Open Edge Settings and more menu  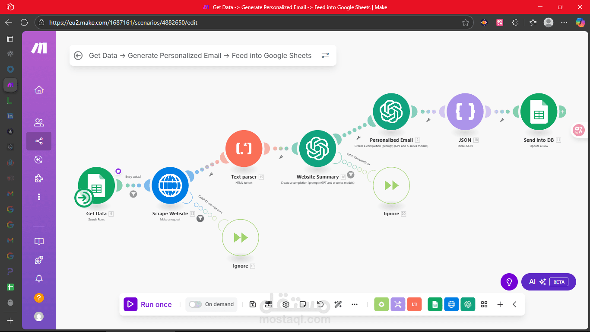(x=564, y=22)
